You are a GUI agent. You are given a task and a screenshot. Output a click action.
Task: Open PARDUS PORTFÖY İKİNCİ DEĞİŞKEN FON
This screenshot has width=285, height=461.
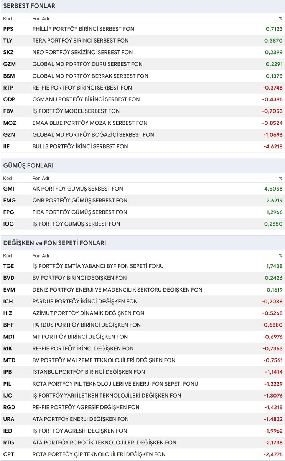tap(85, 302)
